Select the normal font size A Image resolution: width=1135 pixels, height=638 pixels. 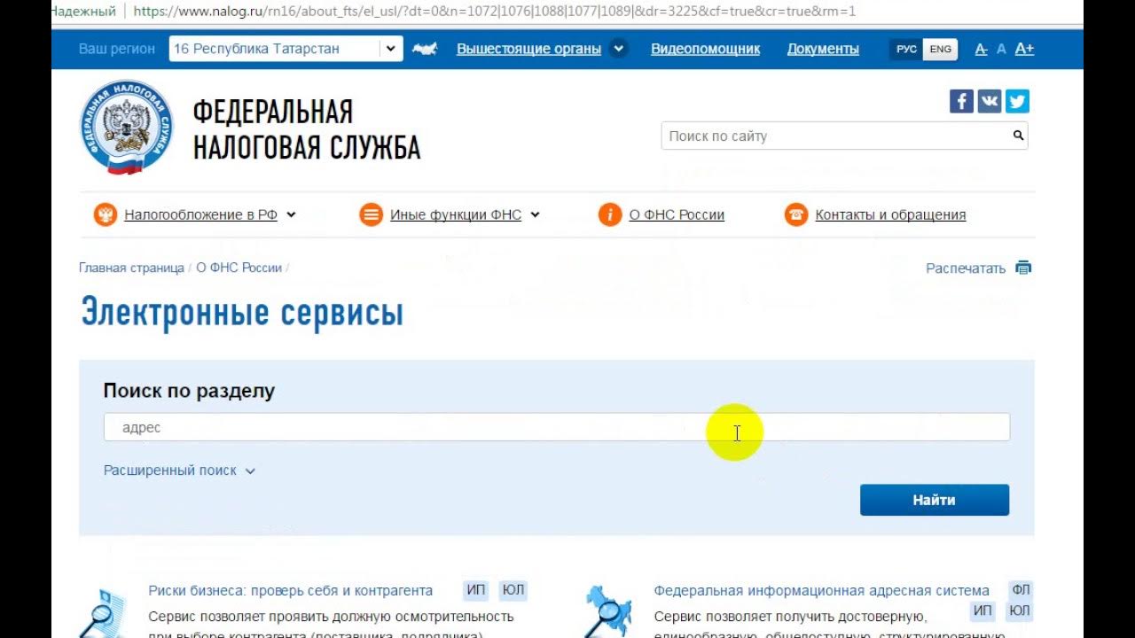(x=1001, y=49)
